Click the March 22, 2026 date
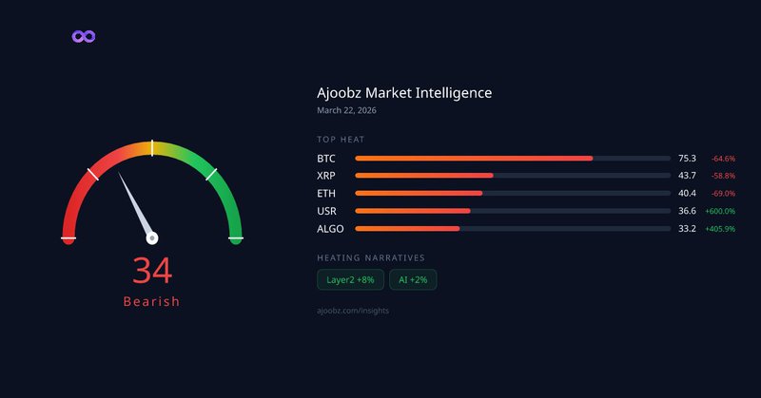This screenshot has height=398, width=761. pyautogui.click(x=346, y=111)
